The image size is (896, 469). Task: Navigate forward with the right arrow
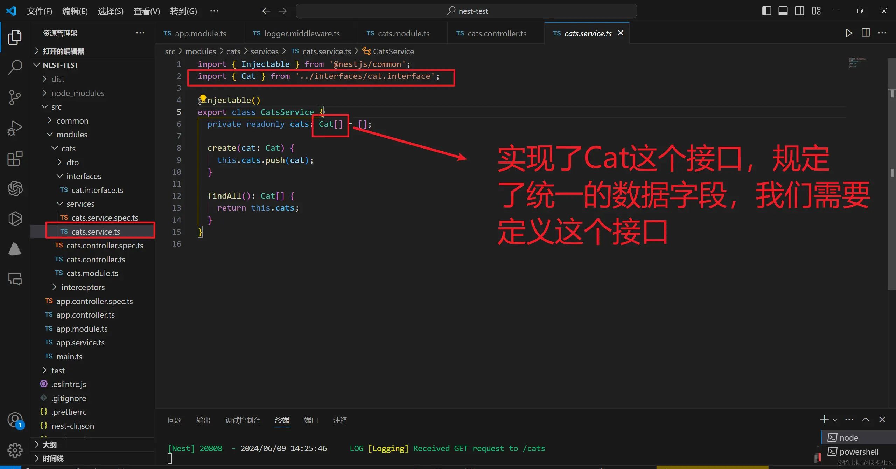283,11
